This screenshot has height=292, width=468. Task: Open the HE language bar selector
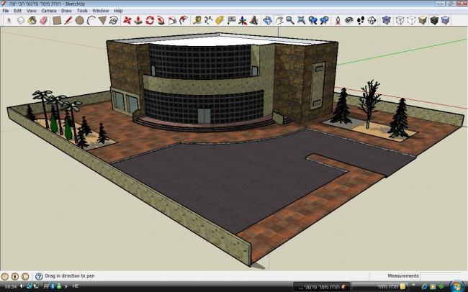(x=75, y=287)
